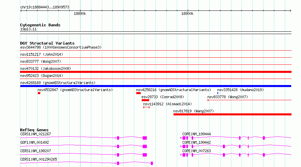Viewport: 301px width, 167px height.
Task: Select the CERS1|NM_198207 gene label
Action: pos(36,151)
